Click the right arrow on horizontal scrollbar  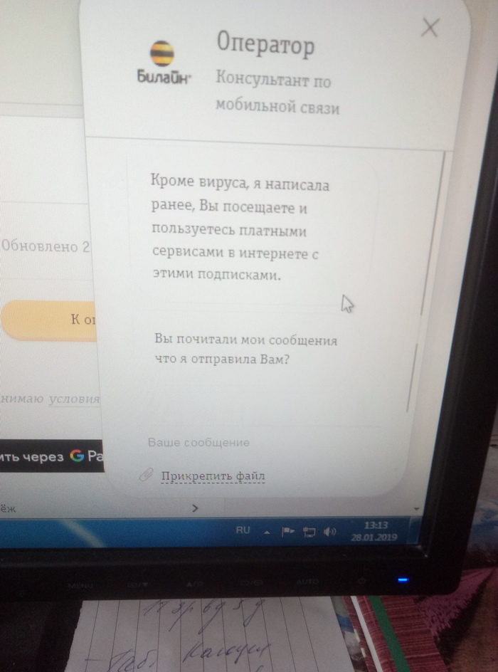tap(195, 508)
